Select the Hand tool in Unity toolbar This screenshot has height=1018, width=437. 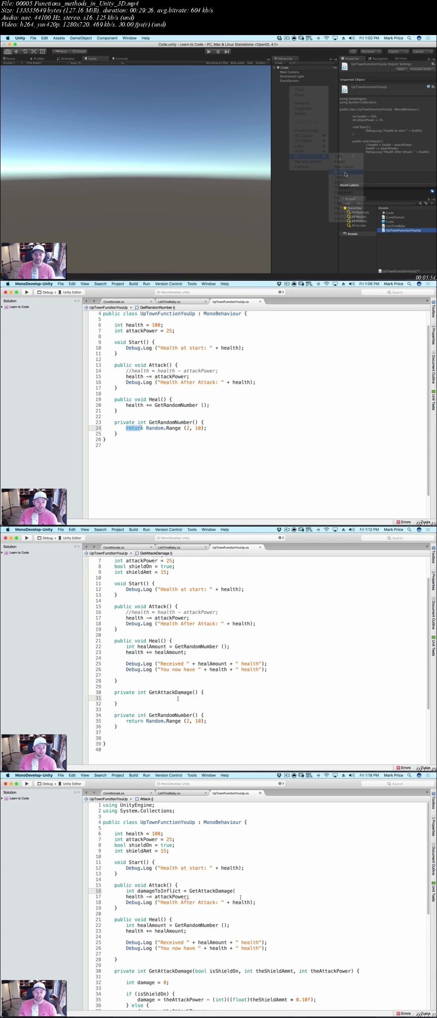(x=7, y=51)
